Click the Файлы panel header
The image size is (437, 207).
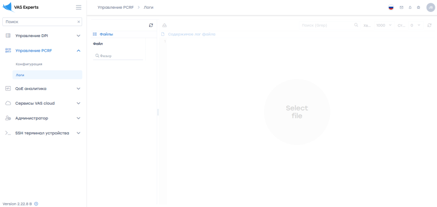click(x=106, y=34)
